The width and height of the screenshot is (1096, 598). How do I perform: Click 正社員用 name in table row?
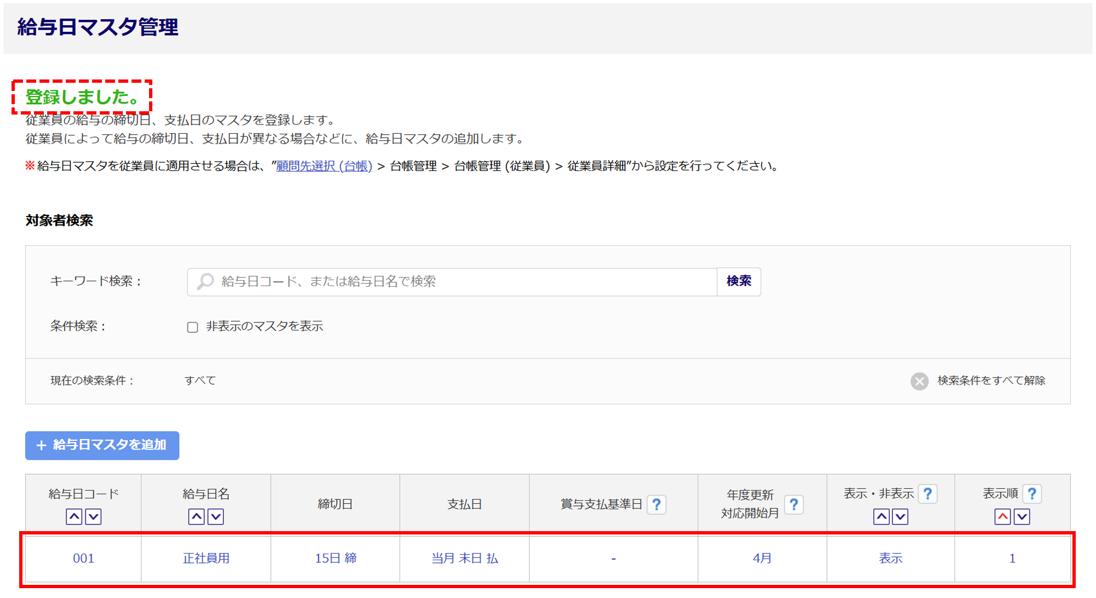click(x=206, y=558)
